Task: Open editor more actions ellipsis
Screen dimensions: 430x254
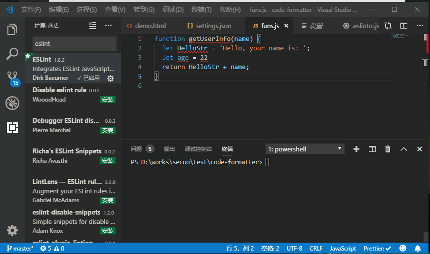Action: coord(420,26)
